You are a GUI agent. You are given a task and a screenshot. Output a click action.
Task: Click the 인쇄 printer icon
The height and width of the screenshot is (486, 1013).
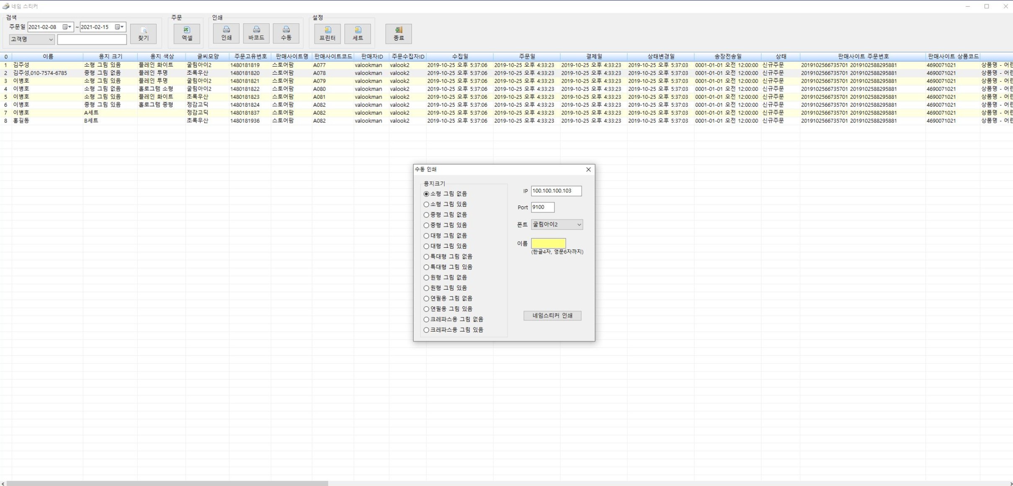pos(226,33)
